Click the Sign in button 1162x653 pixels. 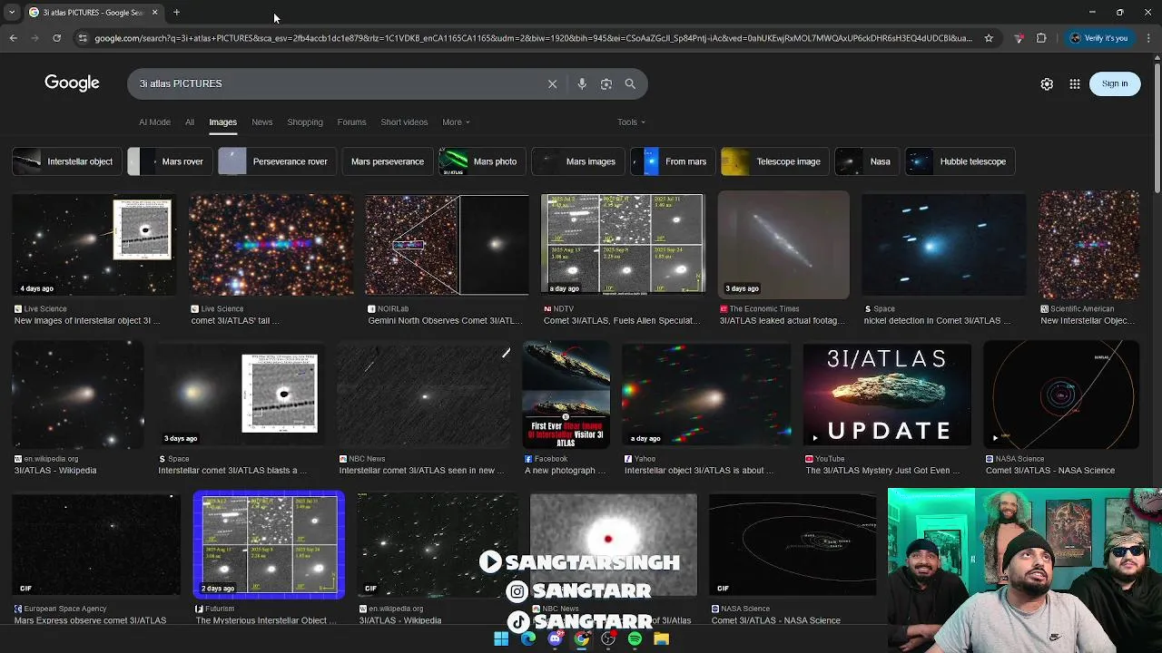(x=1115, y=83)
